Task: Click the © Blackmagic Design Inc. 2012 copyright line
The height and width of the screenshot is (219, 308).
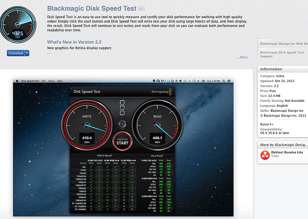Action: tap(283, 116)
